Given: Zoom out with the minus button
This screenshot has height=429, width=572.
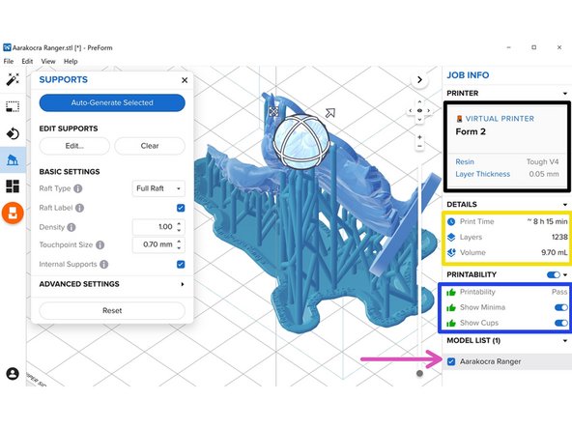Looking at the screenshot, I should click(x=419, y=146).
